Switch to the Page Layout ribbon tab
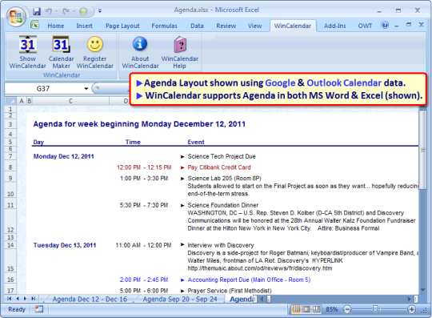This screenshot has height=318, width=432. click(x=122, y=26)
